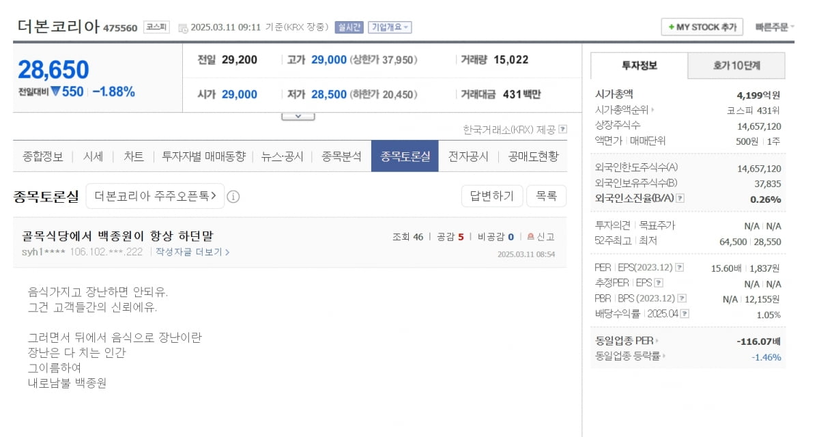Screen dimensions: 819x437
Task: Expand the price panel with the down chevron
Action: click(298, 116)
